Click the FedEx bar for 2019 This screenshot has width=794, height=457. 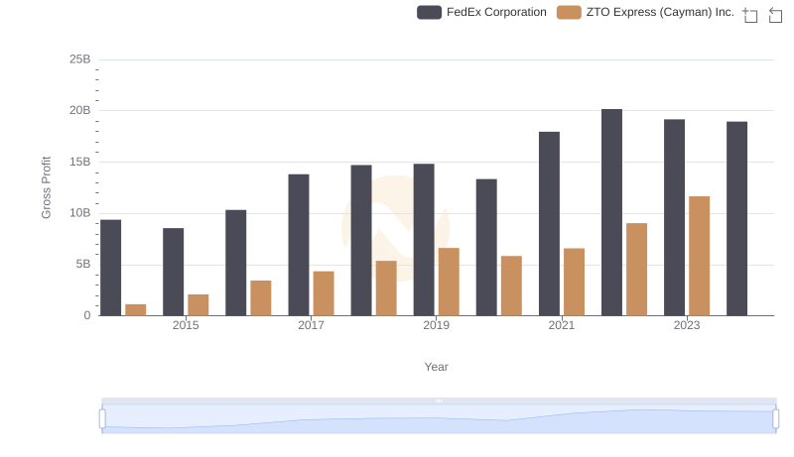(424, 240)
